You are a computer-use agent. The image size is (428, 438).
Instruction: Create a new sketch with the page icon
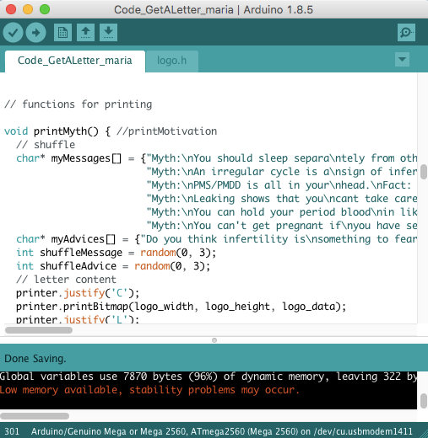pos(62,32)
